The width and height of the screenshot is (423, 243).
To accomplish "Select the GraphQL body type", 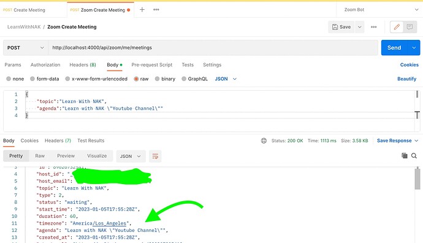I will [194, 79].
